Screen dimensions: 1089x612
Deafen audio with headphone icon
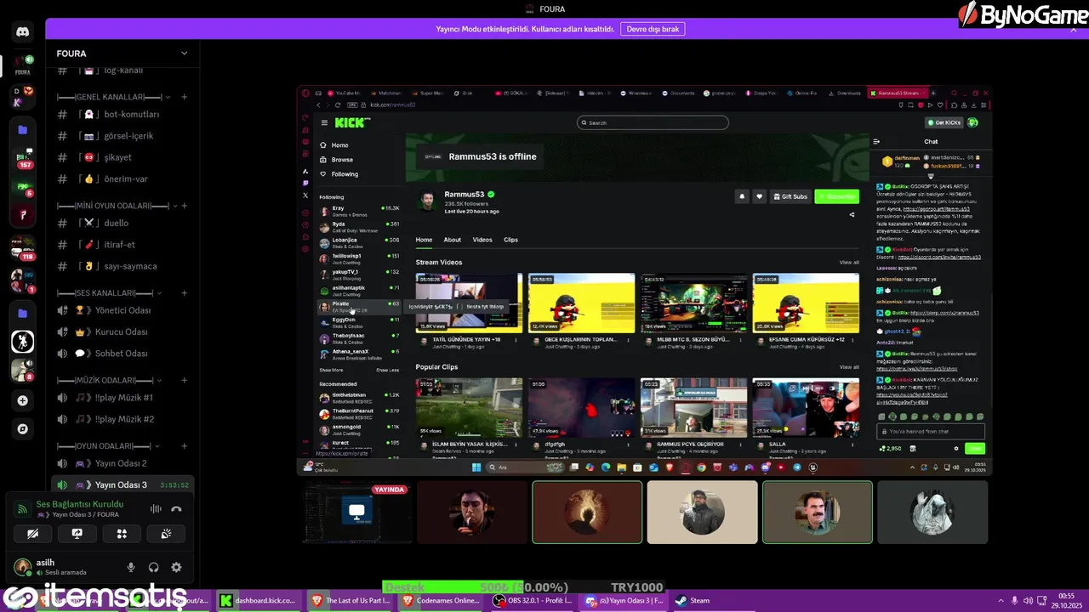[153, 568]
